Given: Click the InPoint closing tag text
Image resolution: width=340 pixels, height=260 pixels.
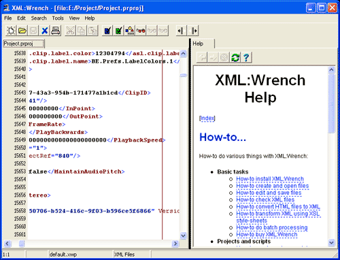Looking at the screenshot, I should click(x=77, y=108).
